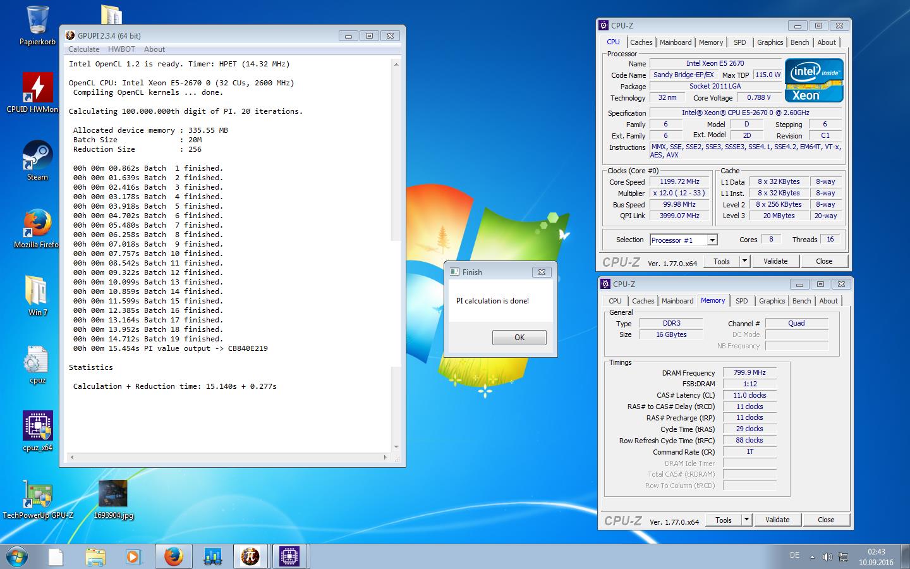Switch to GPUPI taskbar button
This screenshot has height=569, width=910.
click(250, 557)
